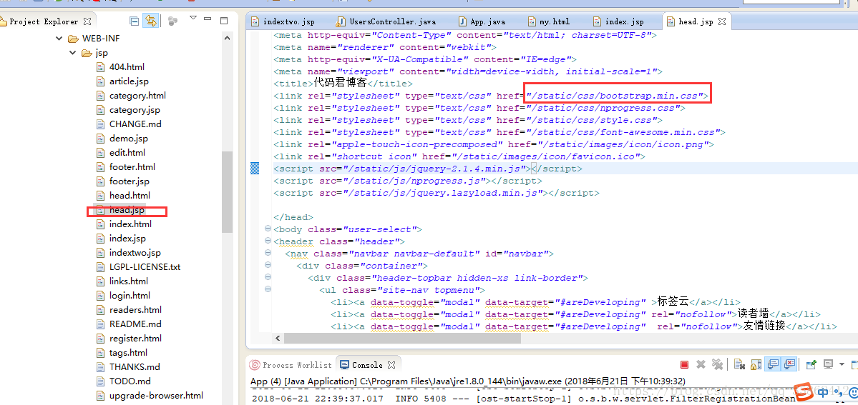The height and width of the screenshot is (405, 858).
Task: Select indextwo.jsp in Project Explorer tree
Action: point(135,253)
